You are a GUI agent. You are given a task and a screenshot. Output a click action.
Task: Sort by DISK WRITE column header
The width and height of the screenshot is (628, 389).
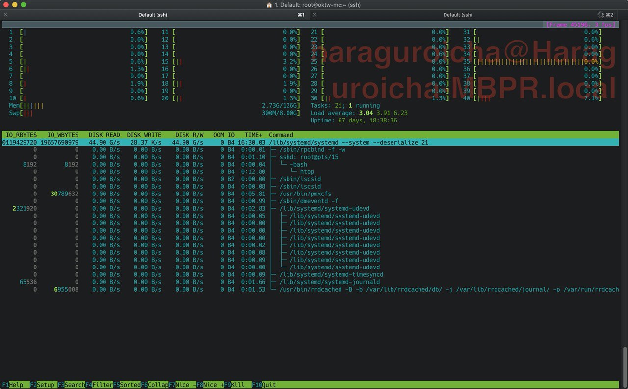(x=144, y=135)
